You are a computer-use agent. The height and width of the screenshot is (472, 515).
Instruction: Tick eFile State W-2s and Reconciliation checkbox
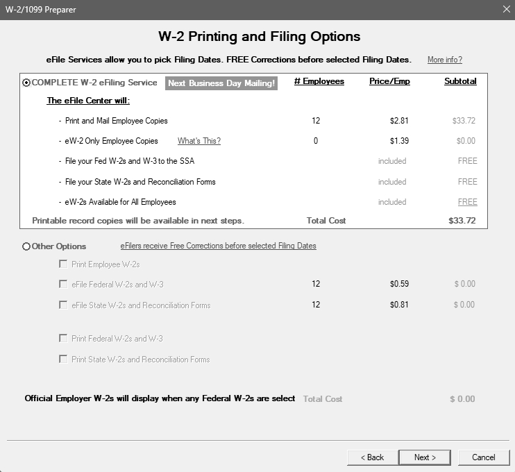tap(64, 305)
